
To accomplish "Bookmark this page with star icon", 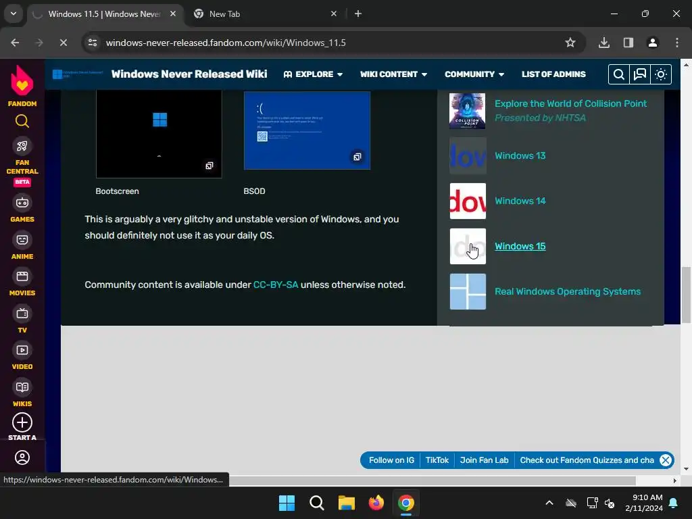I will click(570, 43).
